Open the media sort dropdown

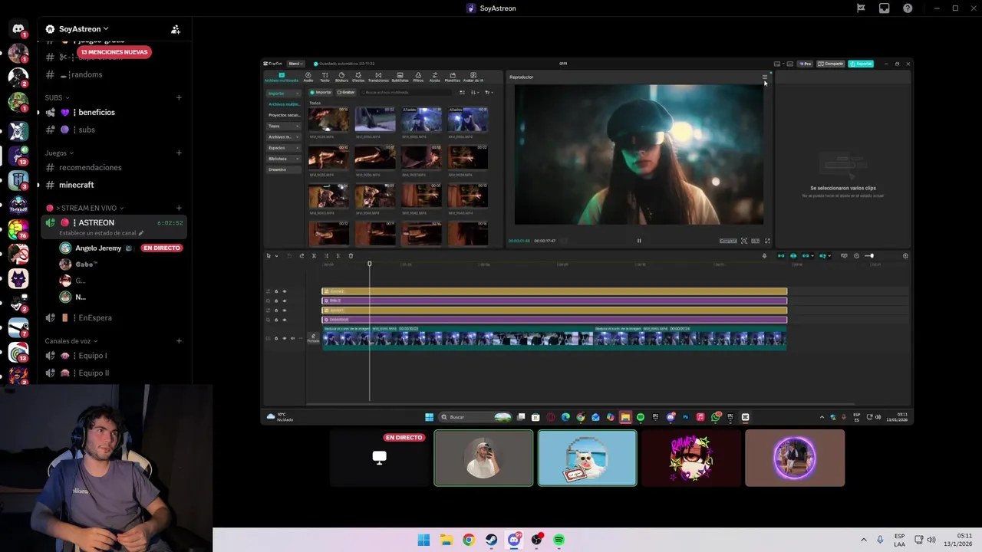(x=475, y=92)
